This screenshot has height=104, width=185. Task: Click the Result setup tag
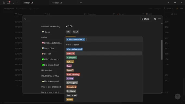click(76, 32)
